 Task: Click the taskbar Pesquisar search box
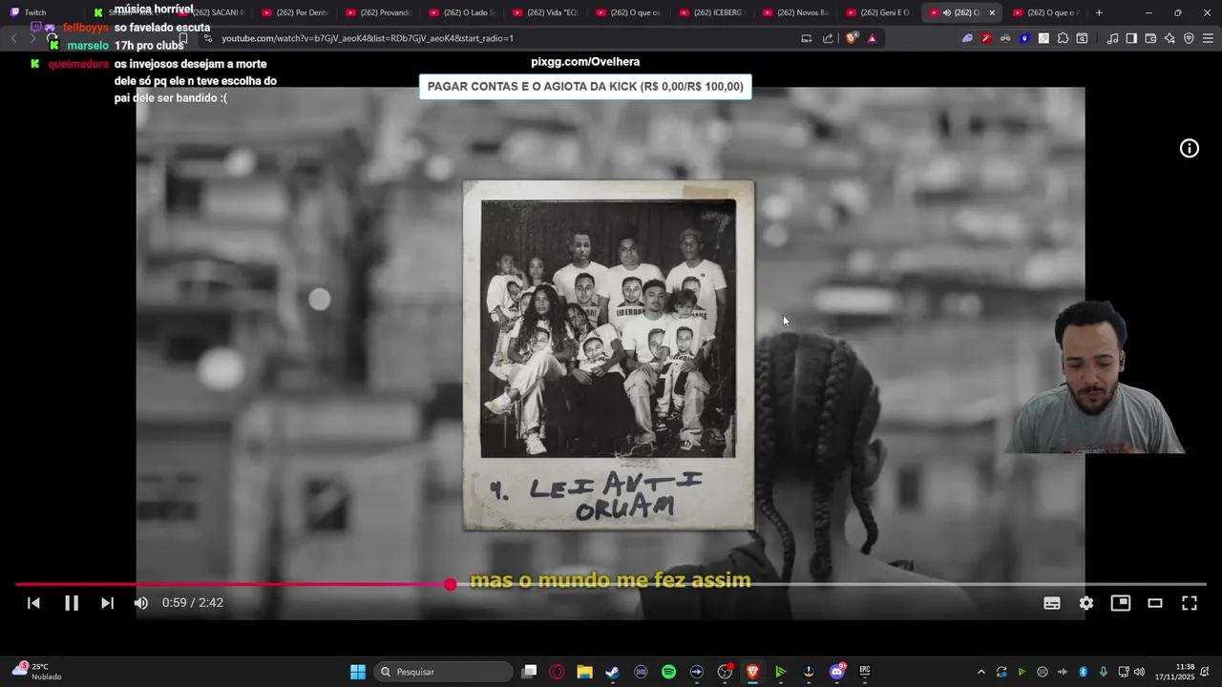[443, 672]
